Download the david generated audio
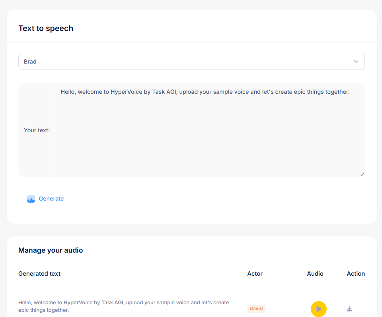Viewport: 382px width, 317px height. 349,309
